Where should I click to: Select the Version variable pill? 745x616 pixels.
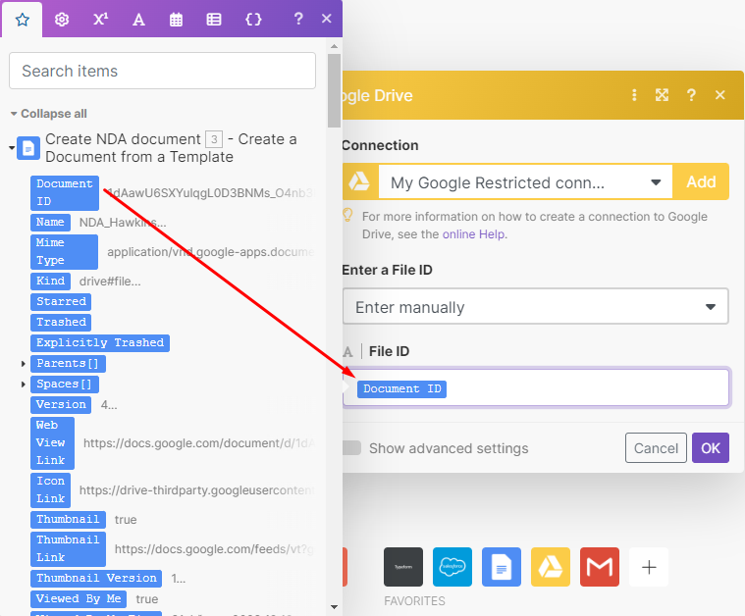click(x=61, y=405)
